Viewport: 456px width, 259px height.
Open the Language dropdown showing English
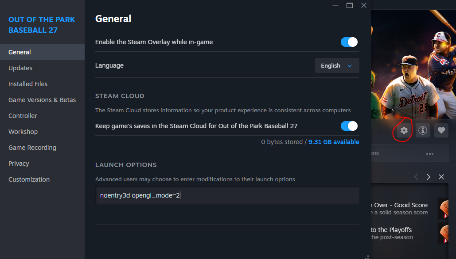pyautogui.click(x=337, y=65)
